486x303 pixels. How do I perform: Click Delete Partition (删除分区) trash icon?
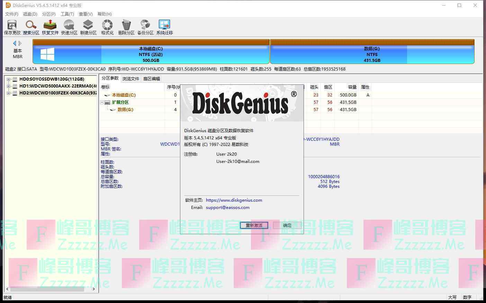coord(126,27)
